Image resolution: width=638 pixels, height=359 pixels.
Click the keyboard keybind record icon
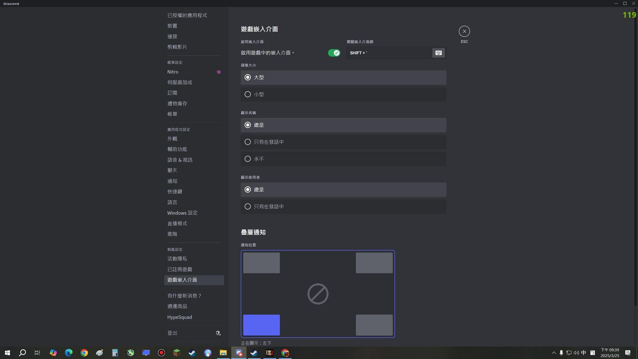coord(438,53)
